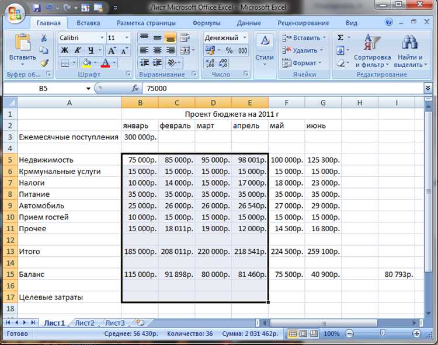Viewport: 438px width, 345px height.
Task: Open the Рецензирование tab
Action: 303,23
